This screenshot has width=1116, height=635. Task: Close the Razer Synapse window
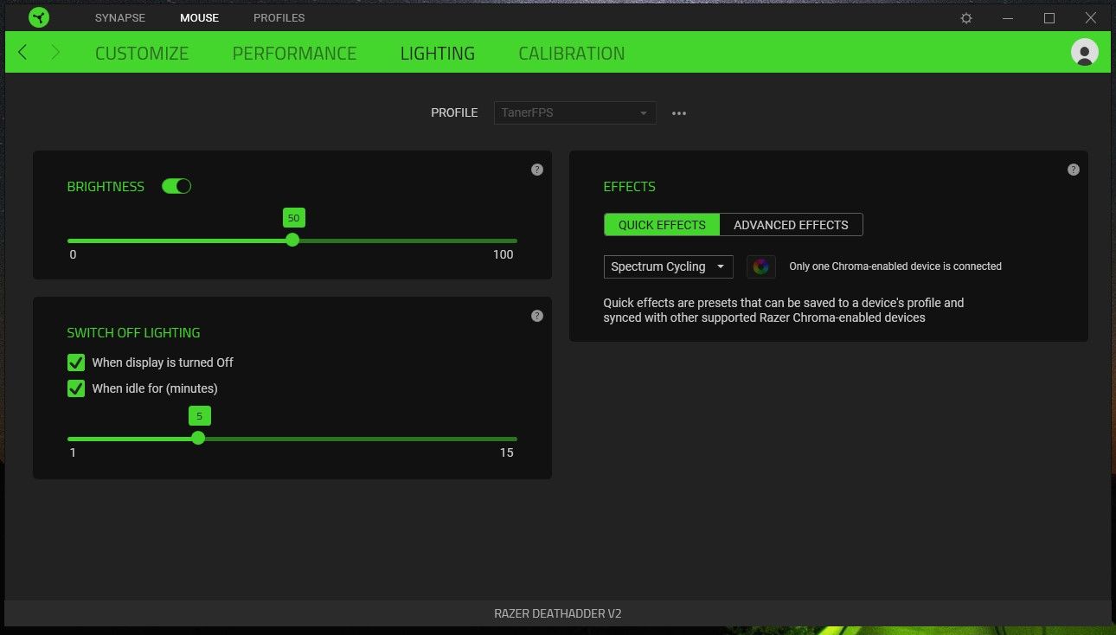coord(1091,18)
